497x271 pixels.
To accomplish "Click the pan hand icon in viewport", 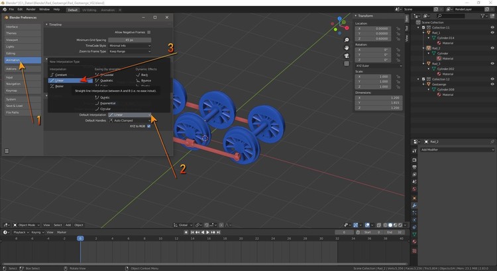I will pyautogui.click(x=347, y=49).
